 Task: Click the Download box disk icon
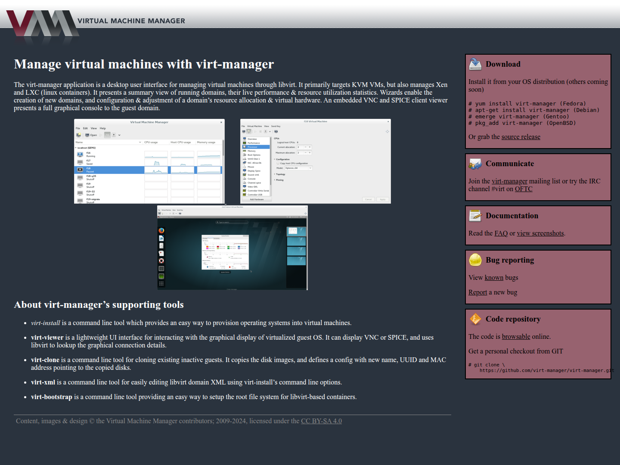click(x=475, y=64)
